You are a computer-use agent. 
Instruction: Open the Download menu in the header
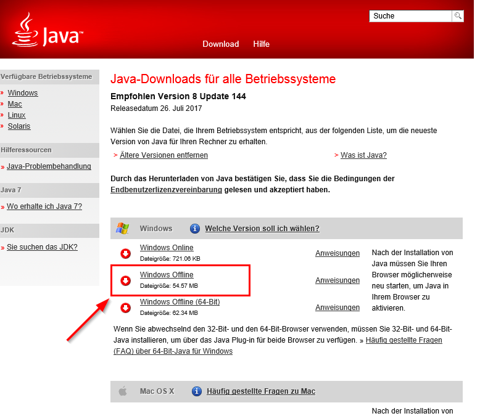click(221, 44)
